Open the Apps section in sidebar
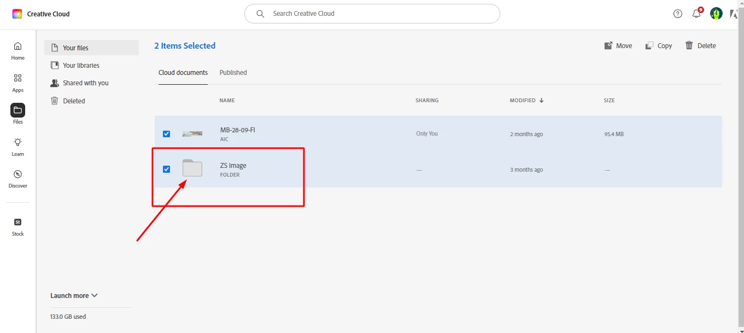Image resolution: width=744 pixels, height=333 pixels. pos(18,83)
